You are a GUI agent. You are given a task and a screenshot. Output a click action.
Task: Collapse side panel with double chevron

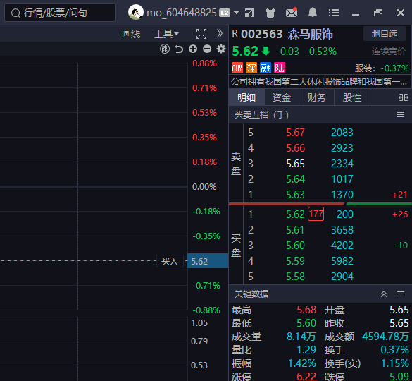220,33
